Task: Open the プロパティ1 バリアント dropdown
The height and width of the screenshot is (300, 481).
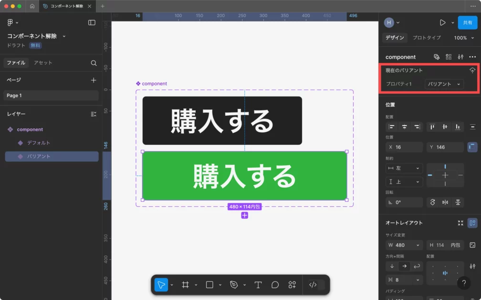Action: pos(444,84)
